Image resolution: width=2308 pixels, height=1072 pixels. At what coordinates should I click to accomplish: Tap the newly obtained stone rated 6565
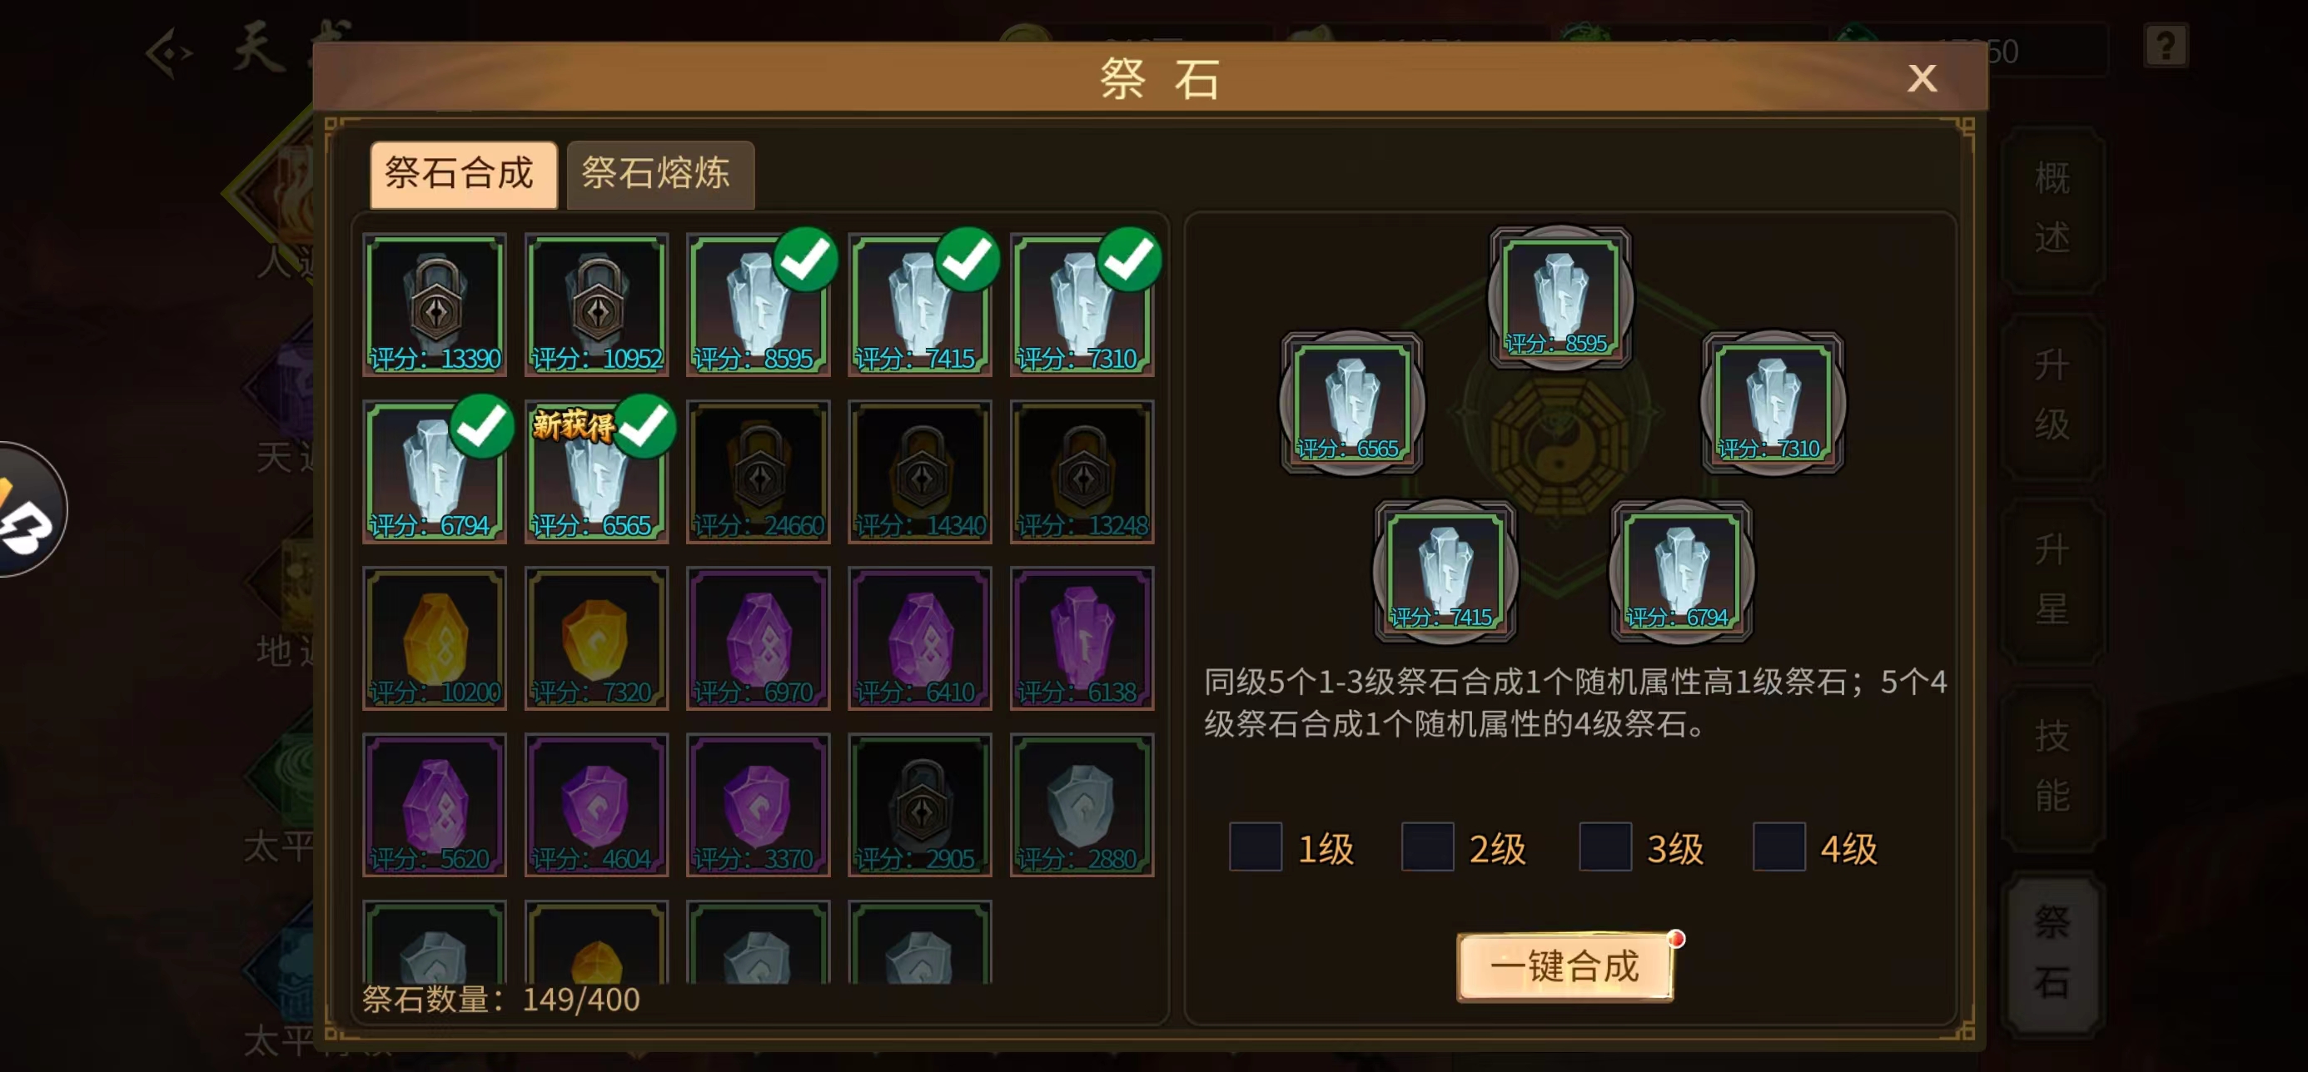pos(596,471)
